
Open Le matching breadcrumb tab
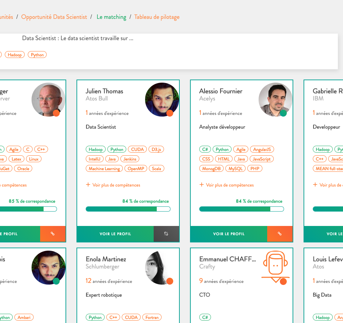(x=111, y=17)
